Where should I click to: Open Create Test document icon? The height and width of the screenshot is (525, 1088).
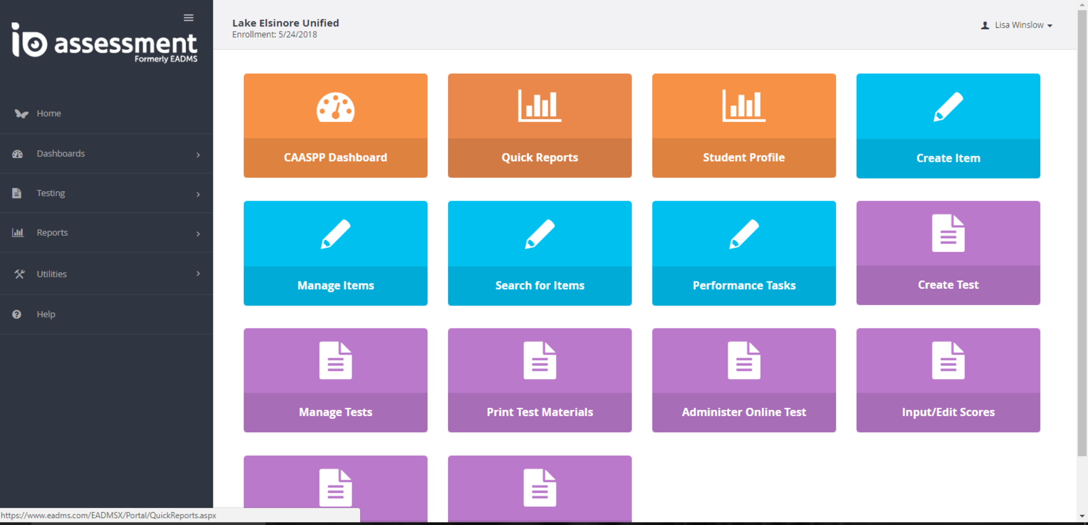point(948,233)
